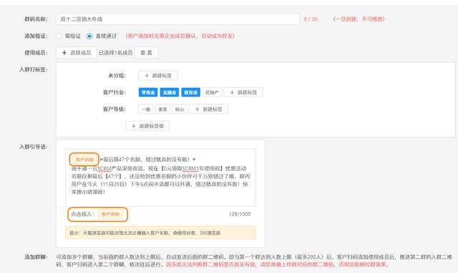Insert 客户名称 tag next to 点击插入
This screenshot has height=273, width=458.
[110, 214]
